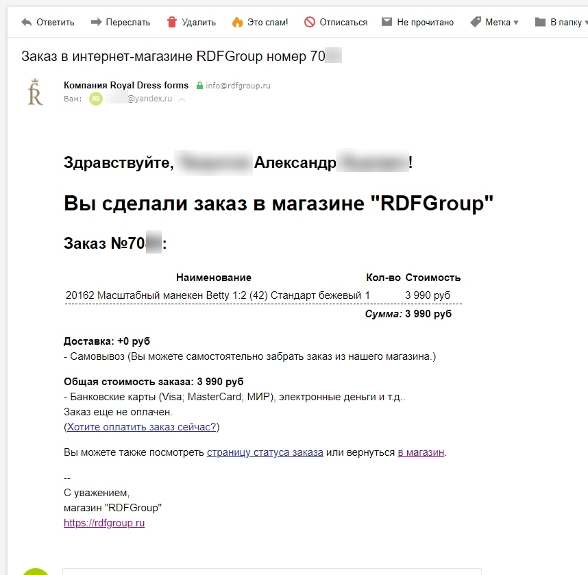The width and height of the screenshot is (588, 575).
Task: Open https://rdfgroup.ru link
Action: pos(104,523)
